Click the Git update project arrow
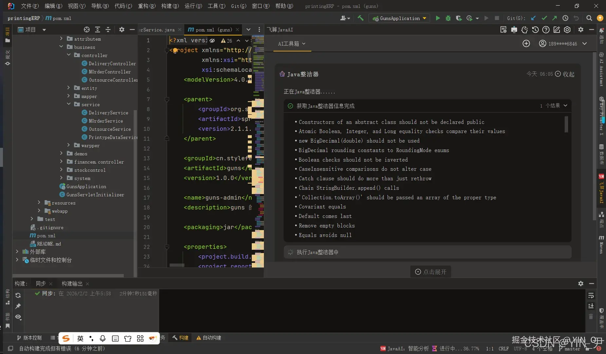The image size is (606, 354). pos(534,18)
